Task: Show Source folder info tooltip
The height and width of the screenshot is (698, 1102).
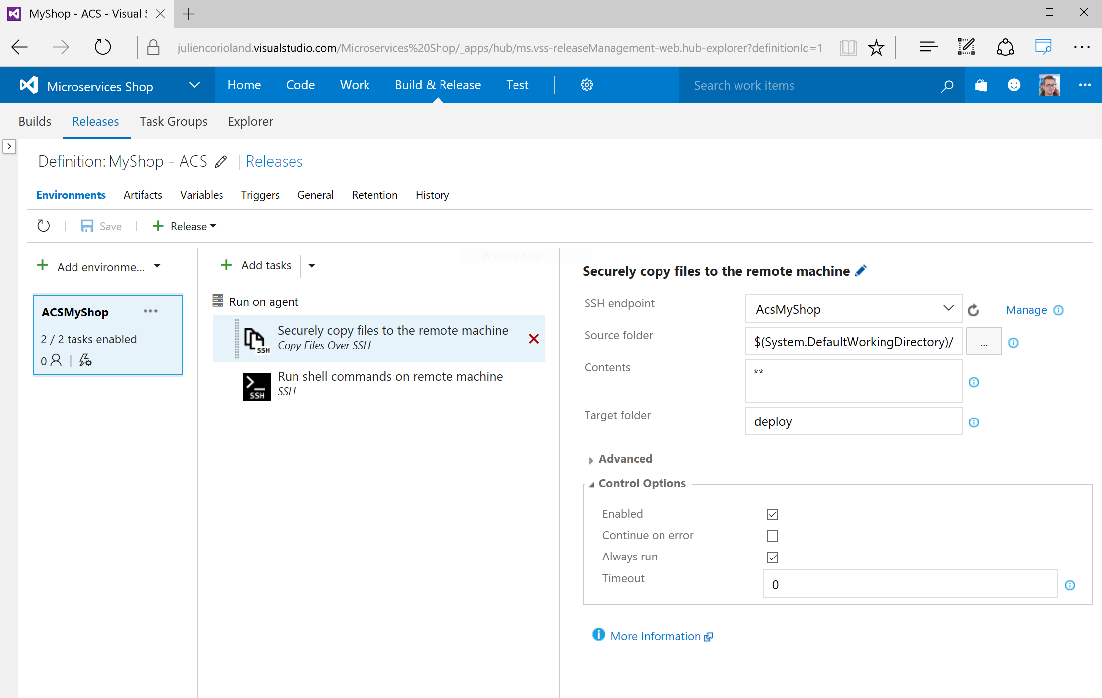Action: point(1013,343)
